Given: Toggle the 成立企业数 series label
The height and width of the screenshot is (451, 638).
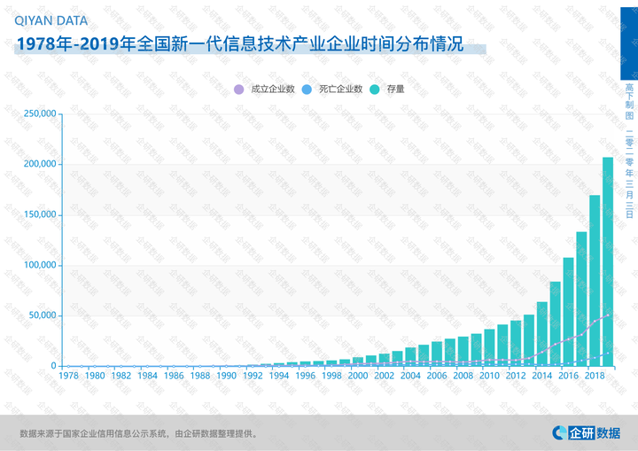Looking at the screenshot, I should click(x=273, y=89).
